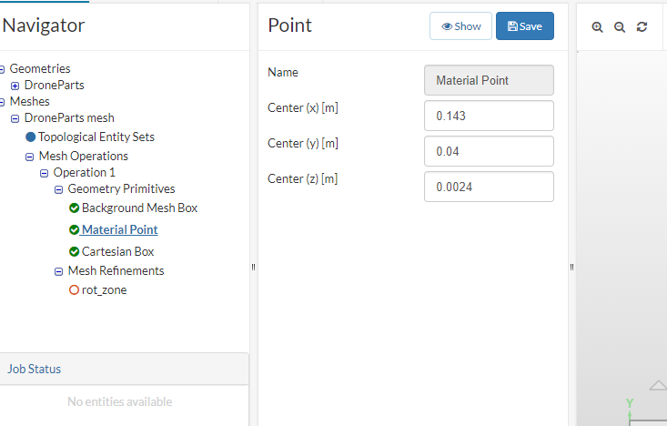
Task: Expand the DroneParts geometry node
Action: 15,85
